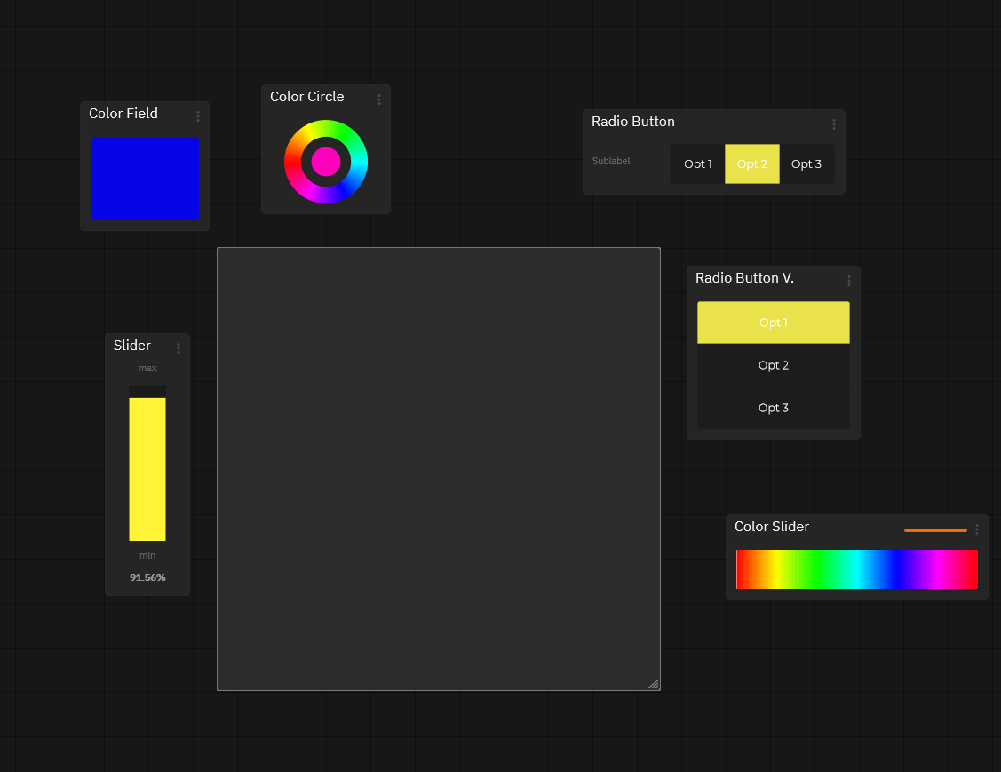Open the Color Circle three-dot menu
The height and width of the screenshot is (772, 1001).
(379, 99)
